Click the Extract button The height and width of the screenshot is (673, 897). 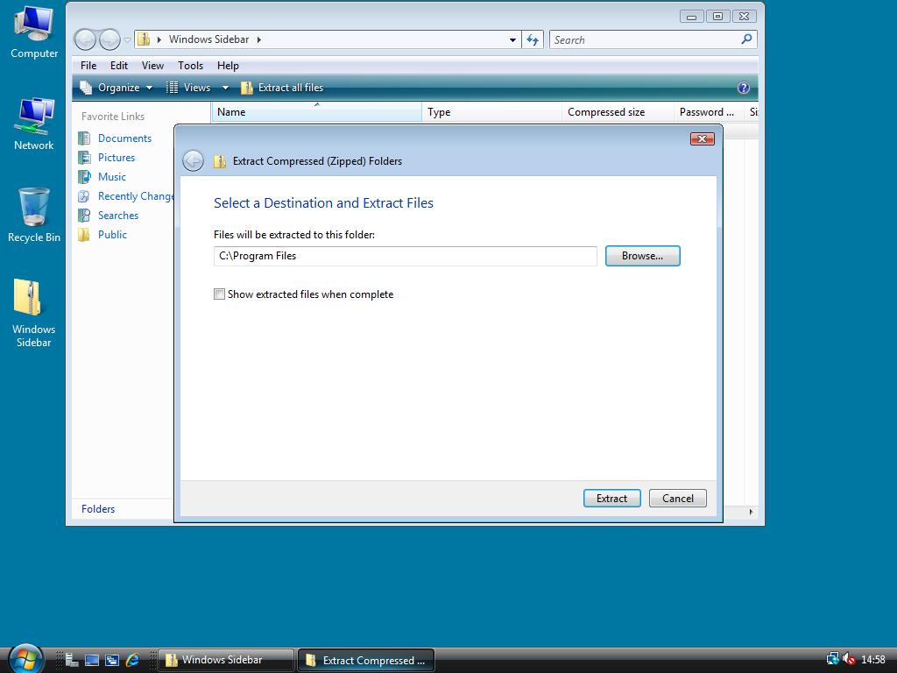611,499
